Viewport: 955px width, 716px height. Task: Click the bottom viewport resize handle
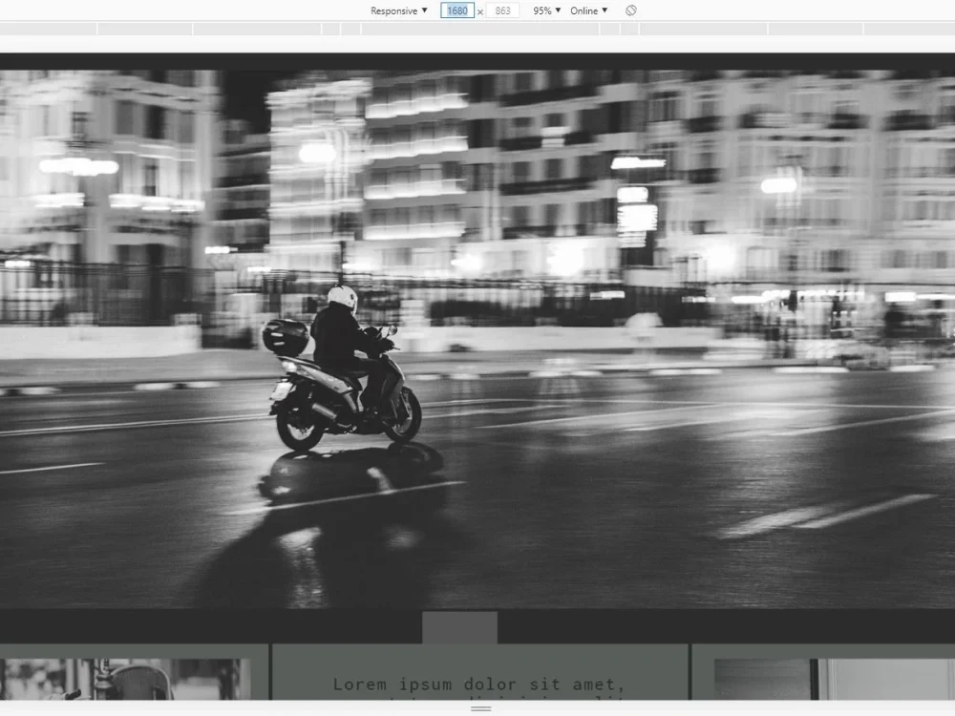(480, 708)
